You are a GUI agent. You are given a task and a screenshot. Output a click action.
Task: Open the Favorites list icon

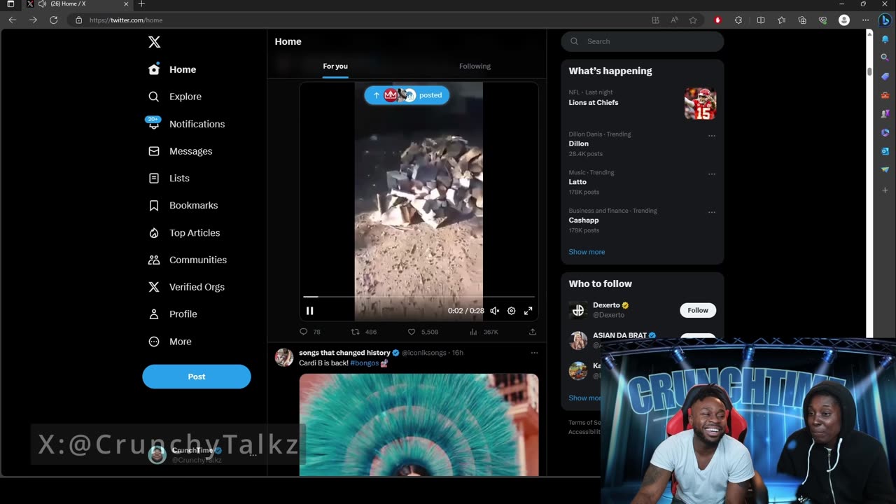tap(781, 20)
